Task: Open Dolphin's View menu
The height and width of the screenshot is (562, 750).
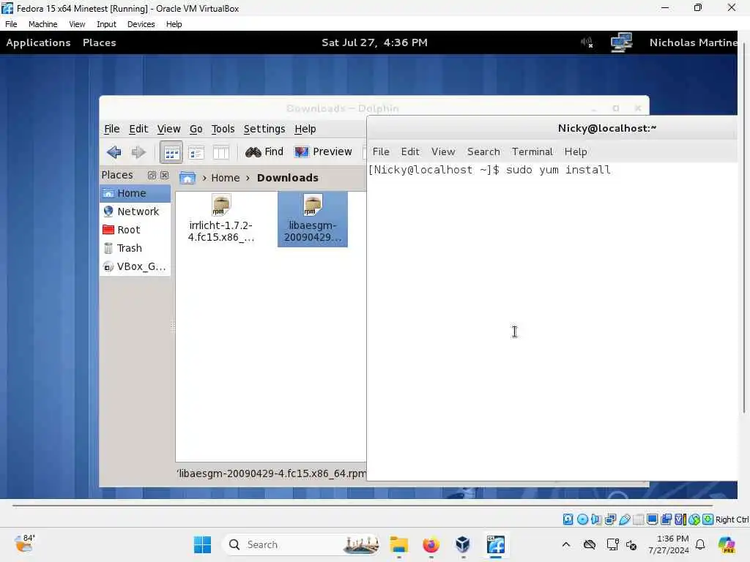Action: 168,129
